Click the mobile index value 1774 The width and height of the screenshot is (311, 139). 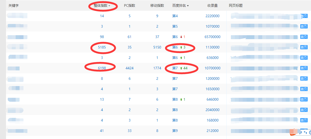click(x=157, y=68)
